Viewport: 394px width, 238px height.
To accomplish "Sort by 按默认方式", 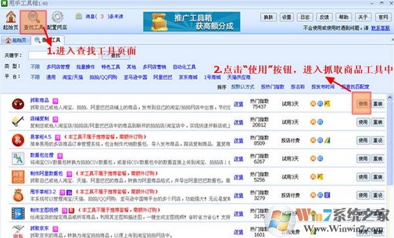I will 243,87.
